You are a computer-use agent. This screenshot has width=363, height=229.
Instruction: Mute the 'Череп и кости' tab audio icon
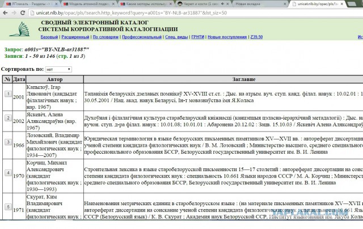[x=222, y=4]
